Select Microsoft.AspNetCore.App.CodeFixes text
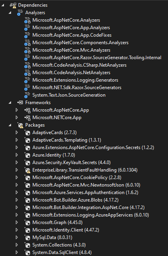The width and height of the screenshot is (168, 256). point(72,35)
